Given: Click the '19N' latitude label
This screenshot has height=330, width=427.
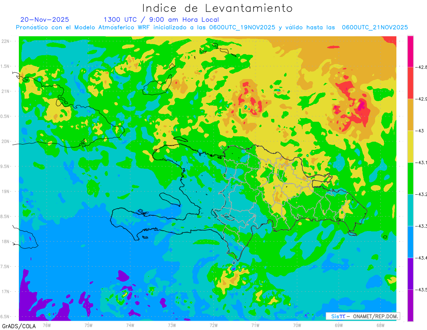Looking at the screenshot, I should [x=5, y=191].
